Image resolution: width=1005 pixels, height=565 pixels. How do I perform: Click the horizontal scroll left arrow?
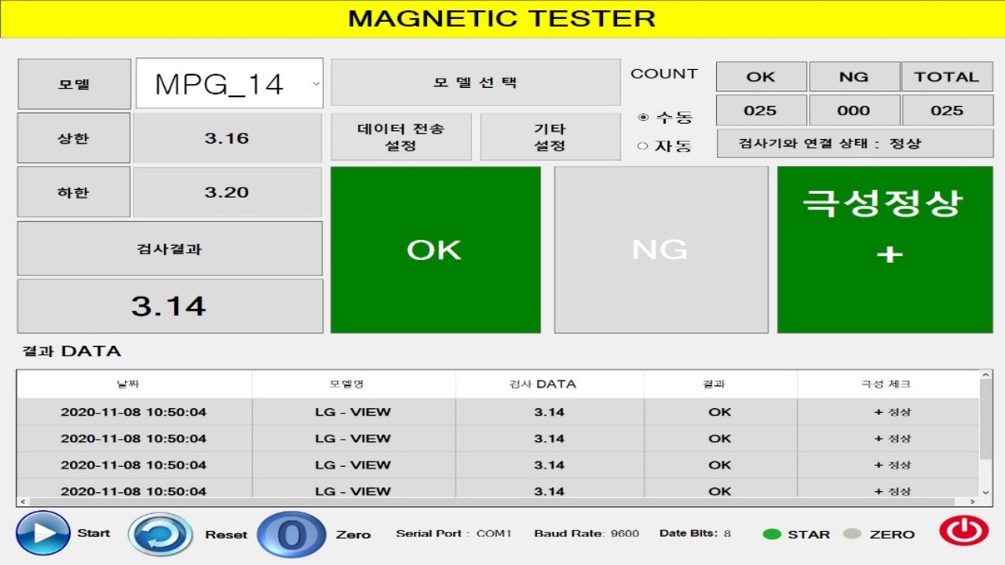click(23, 501)
